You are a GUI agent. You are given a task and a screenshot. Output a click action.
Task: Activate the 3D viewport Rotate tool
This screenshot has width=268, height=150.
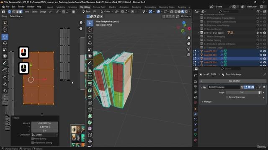point(90,43)
